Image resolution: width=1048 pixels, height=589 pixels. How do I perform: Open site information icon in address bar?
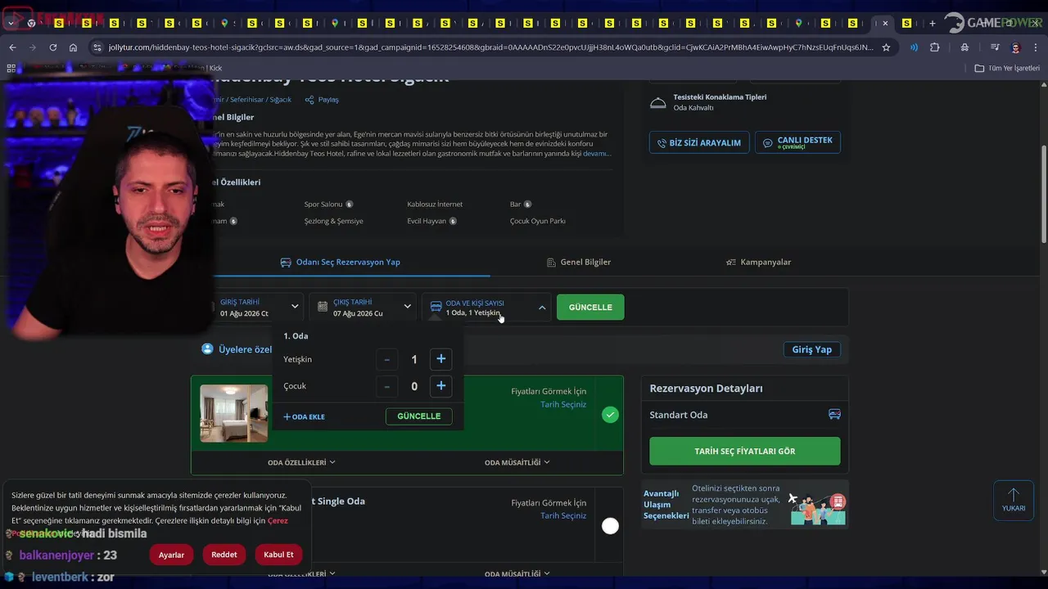coord(97,47)
